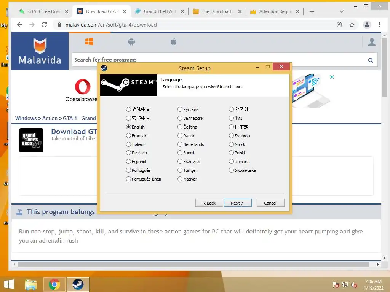Select the 한국어 radio button

[231, 109]
